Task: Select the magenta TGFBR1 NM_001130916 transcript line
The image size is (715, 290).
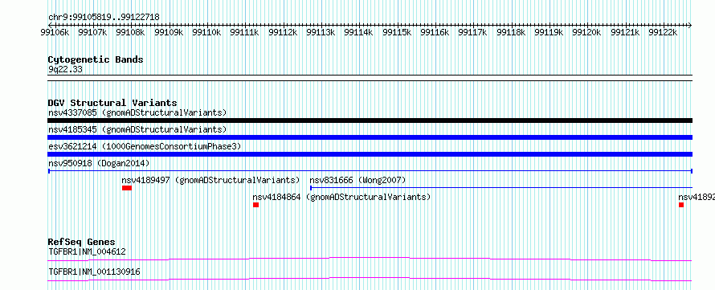Action: [x=370, y=279]
